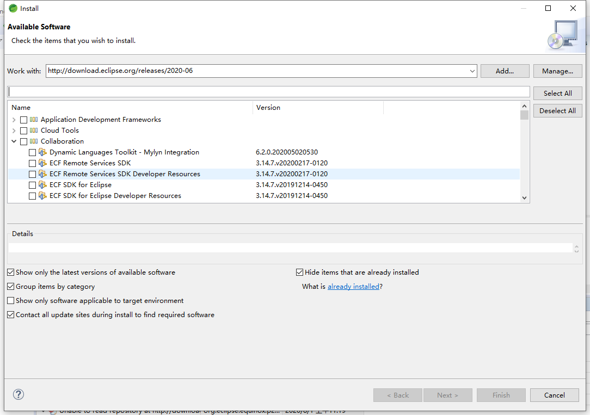Uncheck Hide items that are already installed

299,272
